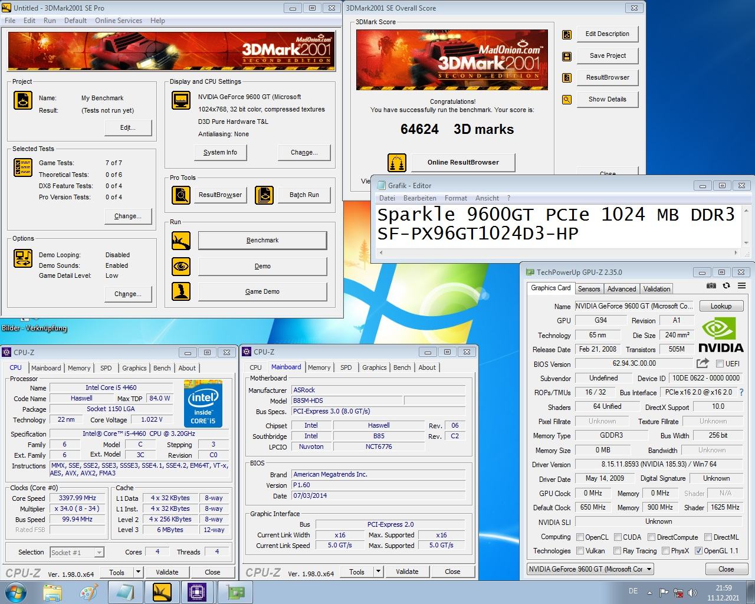This screenshot has width=755, height=604.
Task: Click the Lookup button in GPU-Z
Action: click(x=721, y=306)
